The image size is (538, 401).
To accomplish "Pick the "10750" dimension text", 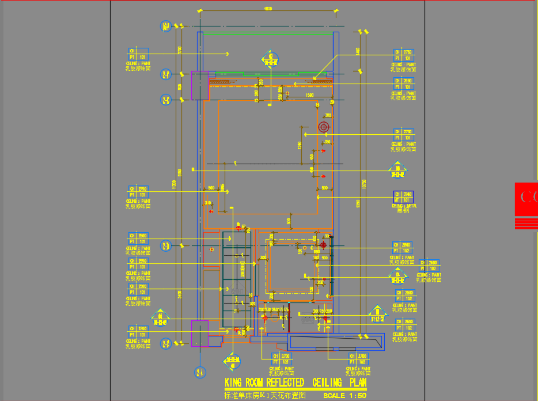I will [x=364, y=184].
